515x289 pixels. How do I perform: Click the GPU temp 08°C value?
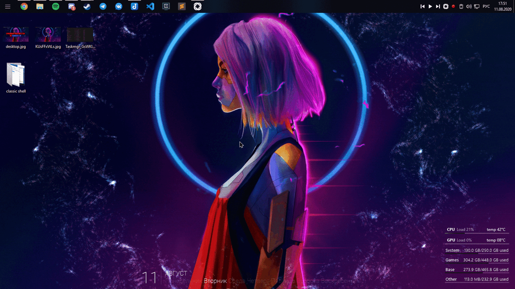pos(496,240)
